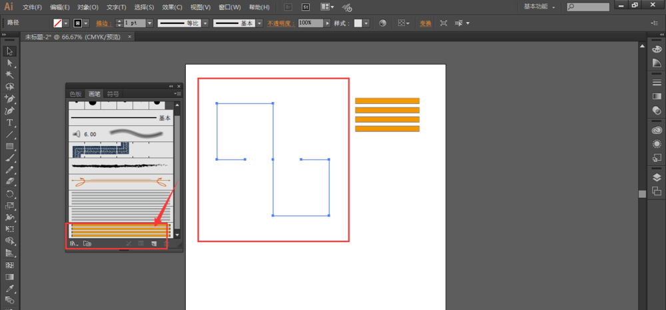Open the Gradient panel from right dock
This screenshot has height=310, width=666.
pyautogui.click(x=657, y=97)
